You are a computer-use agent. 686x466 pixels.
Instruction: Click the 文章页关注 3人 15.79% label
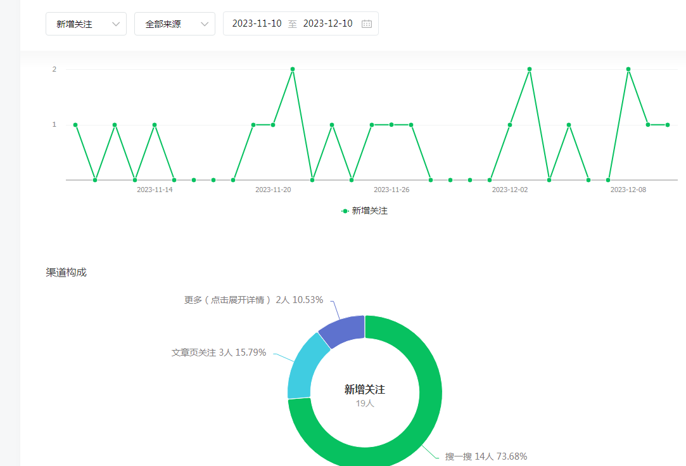tap(219, 353)
